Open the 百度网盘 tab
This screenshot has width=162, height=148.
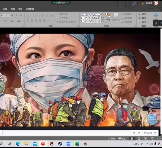[30, 9]
